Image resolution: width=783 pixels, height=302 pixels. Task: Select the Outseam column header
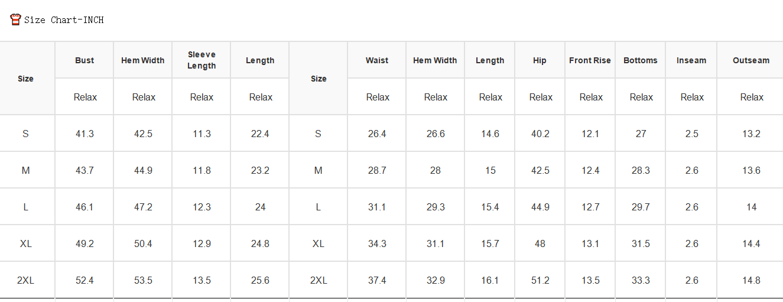751,60
